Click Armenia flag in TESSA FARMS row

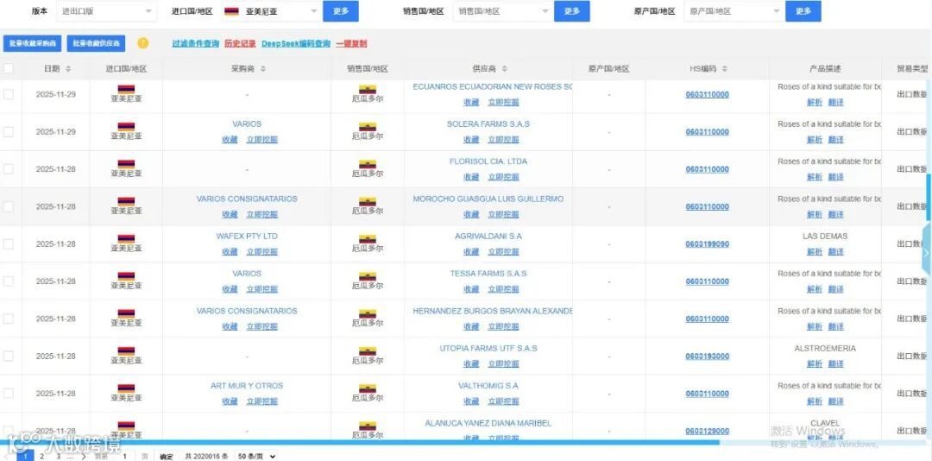126,276
